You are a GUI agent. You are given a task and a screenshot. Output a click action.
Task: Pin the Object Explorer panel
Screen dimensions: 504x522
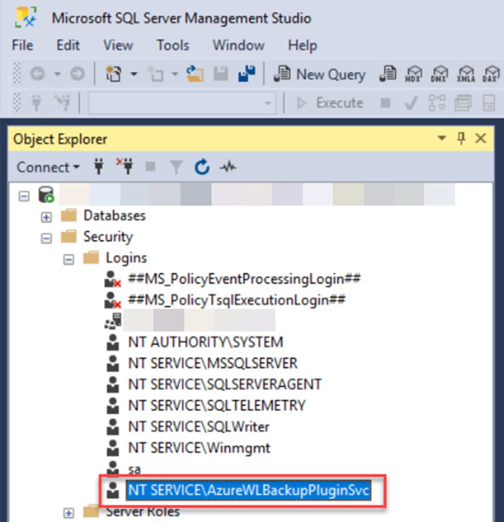click(x=461, y=139)
